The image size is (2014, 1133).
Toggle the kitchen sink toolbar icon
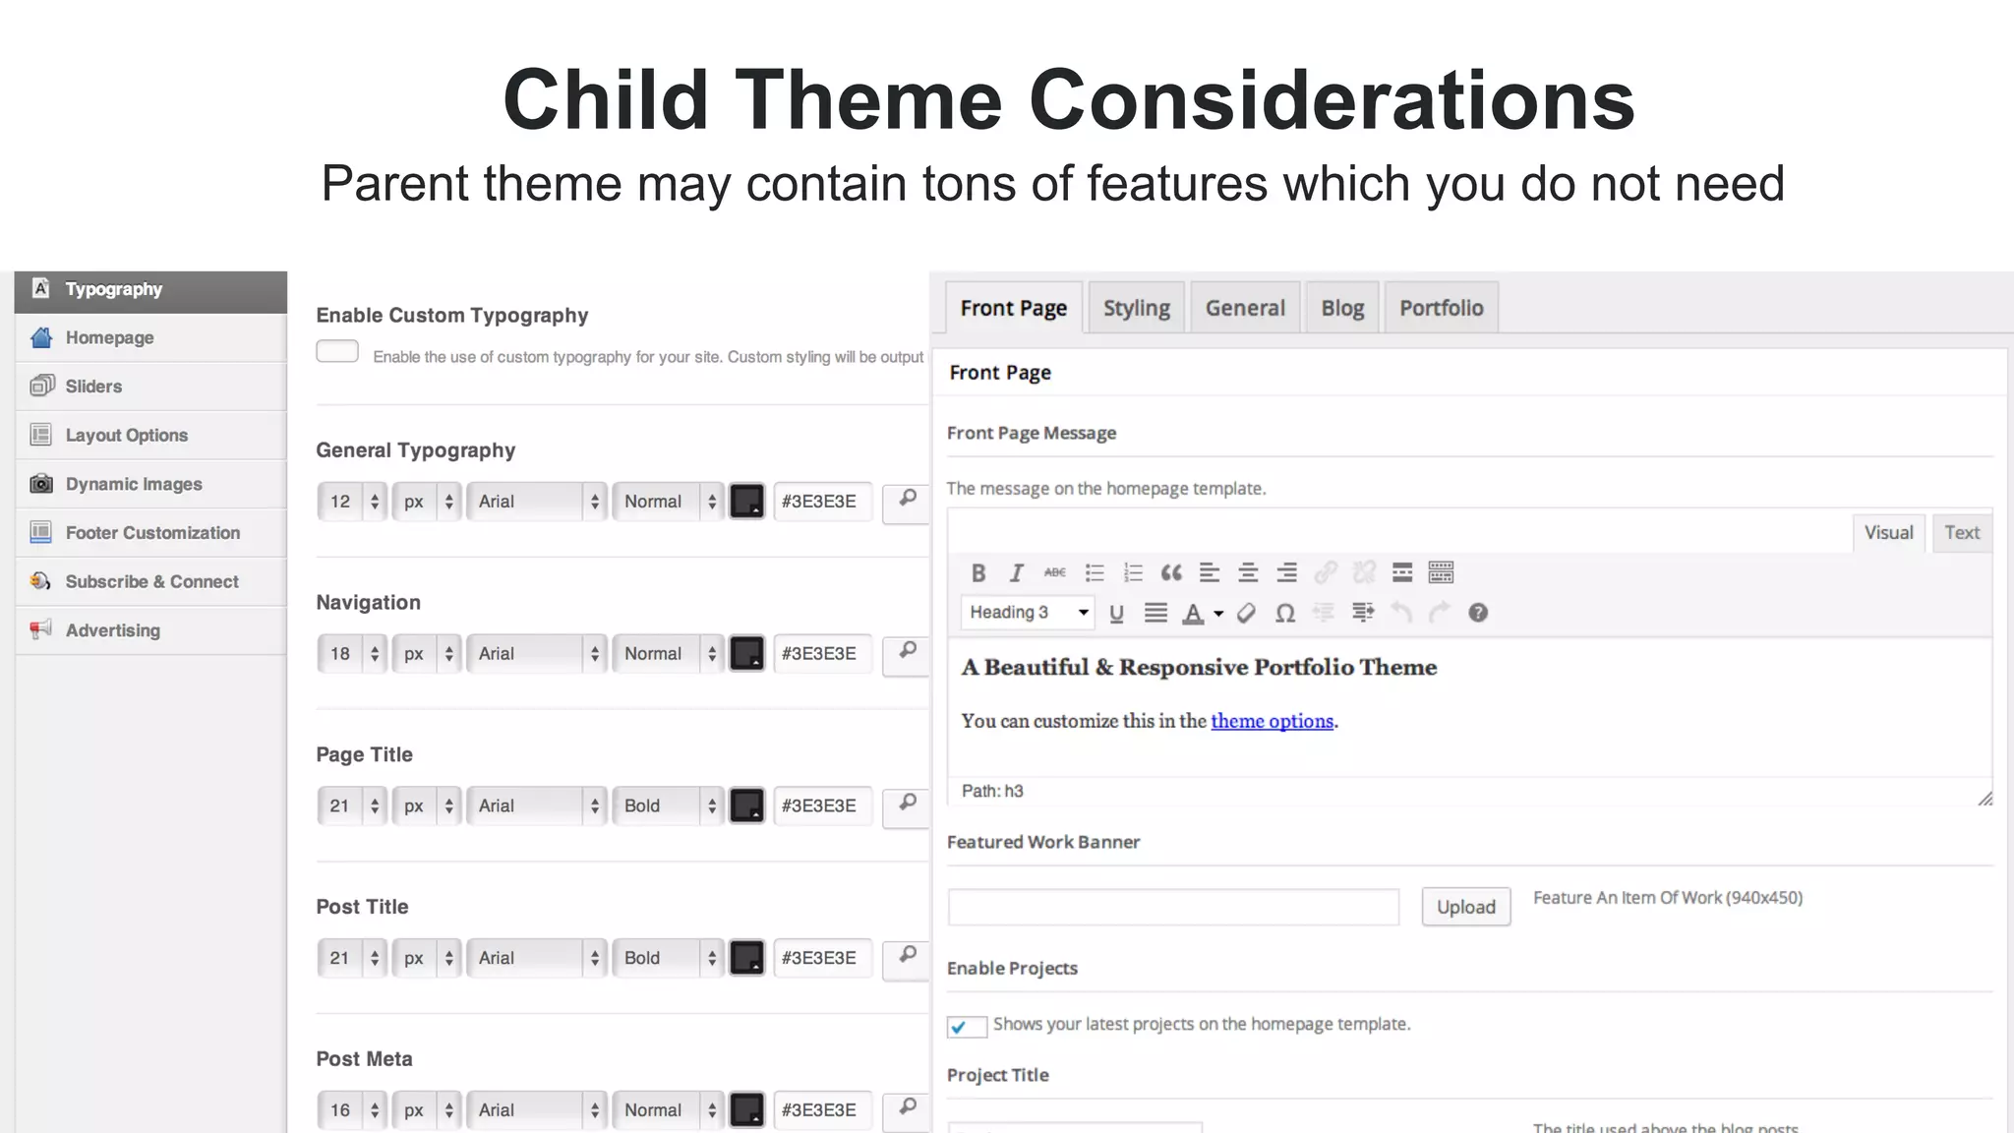click(x=1441, y=572)
